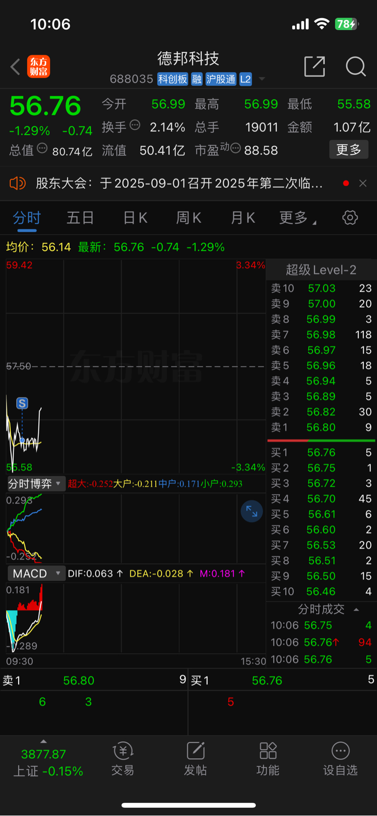Tap the battery status icon
The width and height of the screenshot is (377, 816).
tap(347, 24)
